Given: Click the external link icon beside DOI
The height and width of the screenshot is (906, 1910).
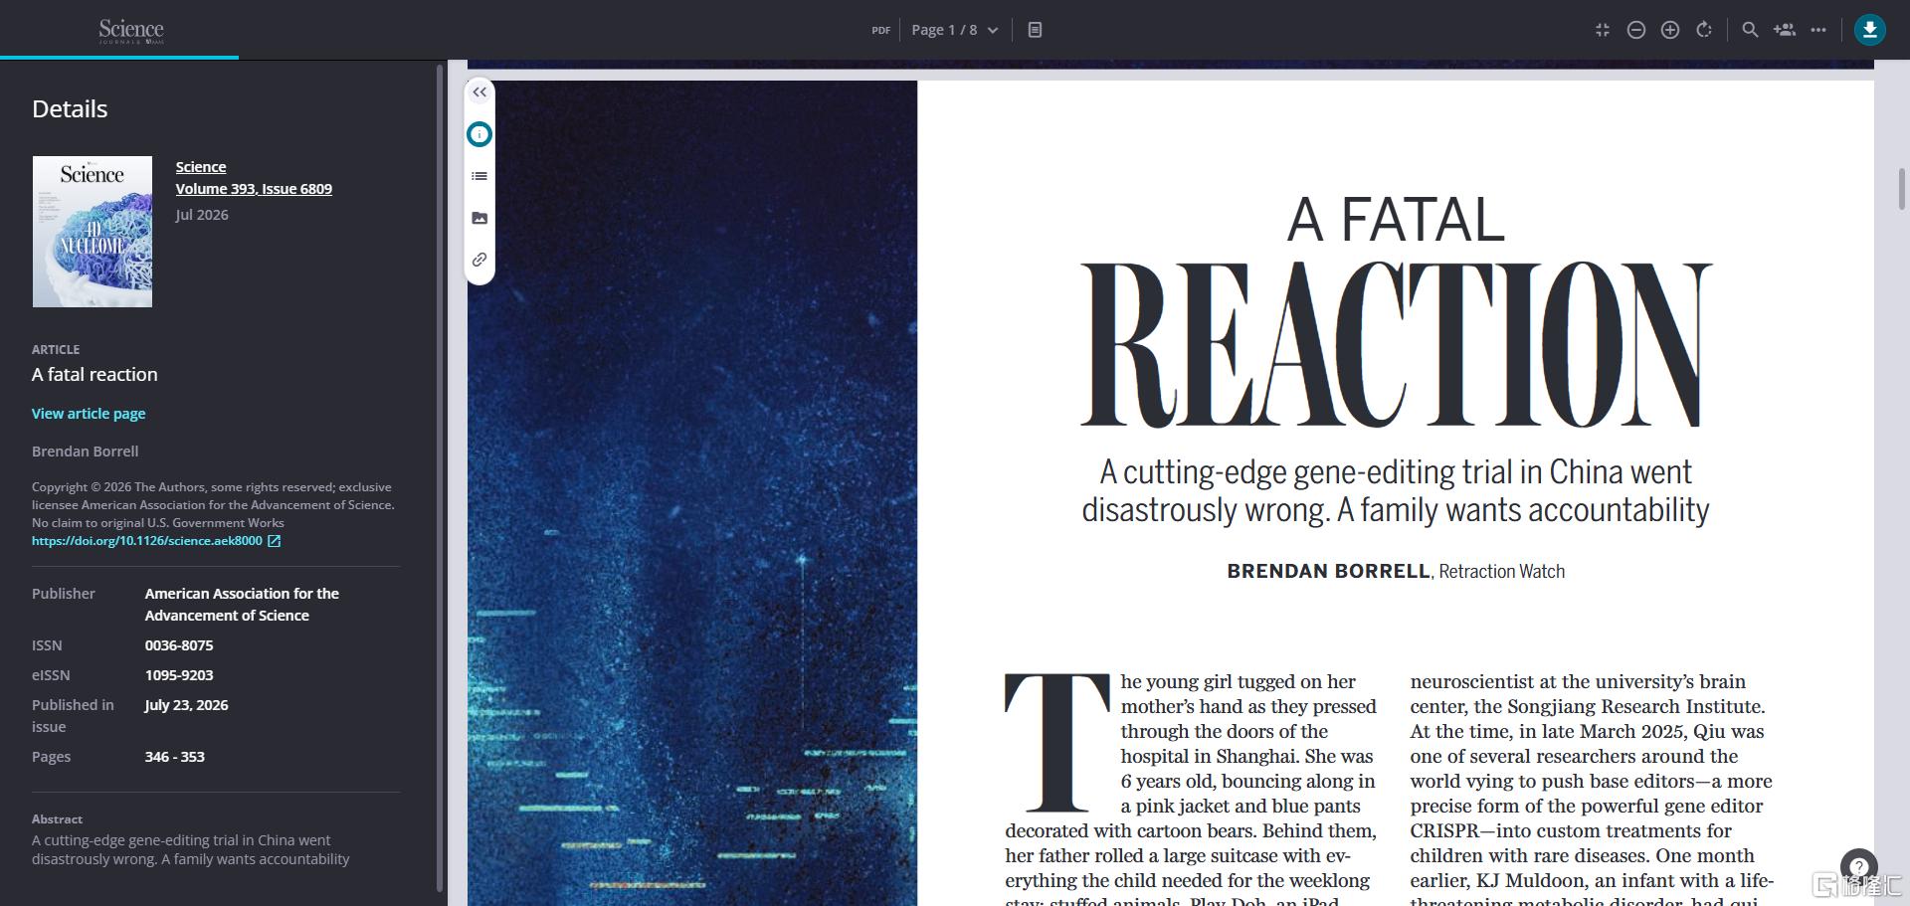Looking at the screenshot, I should [x=275, y=541].
